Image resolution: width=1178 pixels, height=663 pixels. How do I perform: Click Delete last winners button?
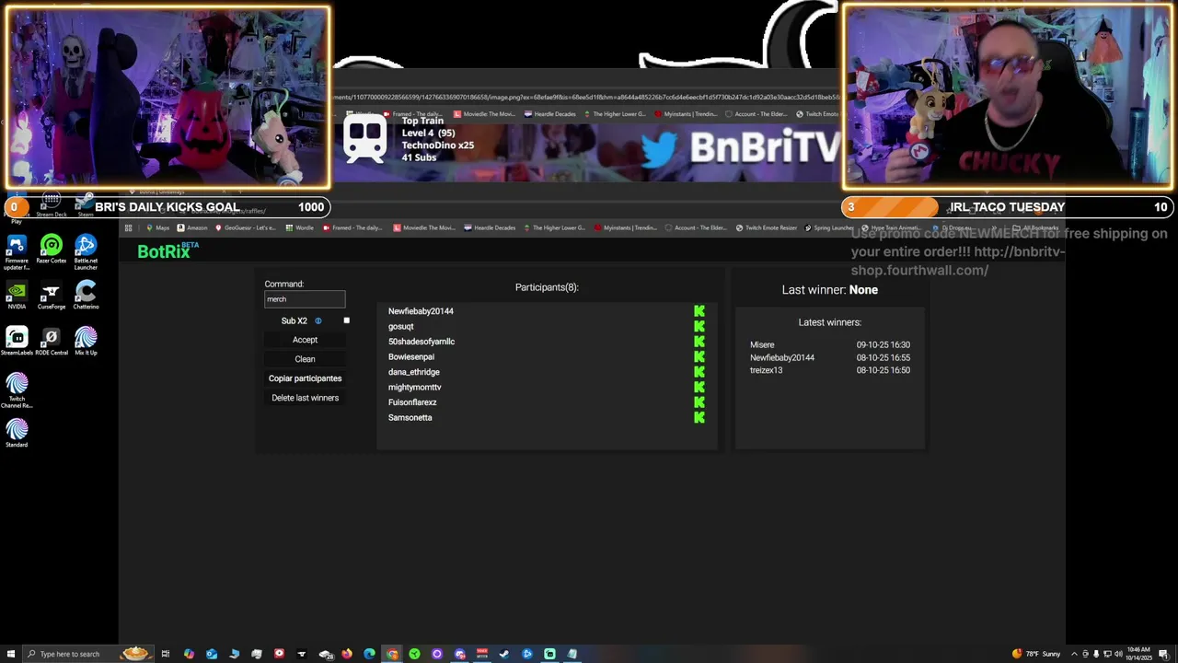tap(305, 398)
